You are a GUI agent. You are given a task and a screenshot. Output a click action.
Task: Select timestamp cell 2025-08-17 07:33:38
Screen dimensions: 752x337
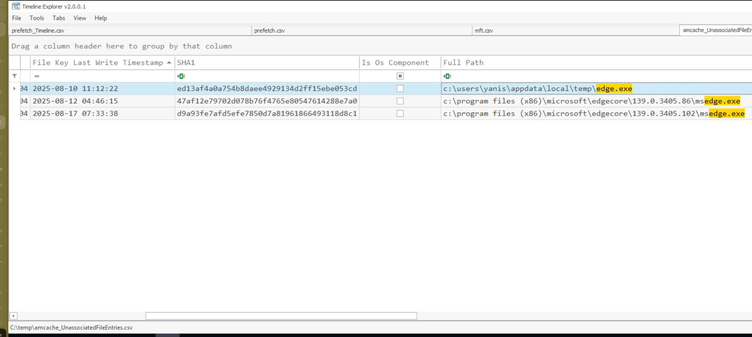pos(103,113)
